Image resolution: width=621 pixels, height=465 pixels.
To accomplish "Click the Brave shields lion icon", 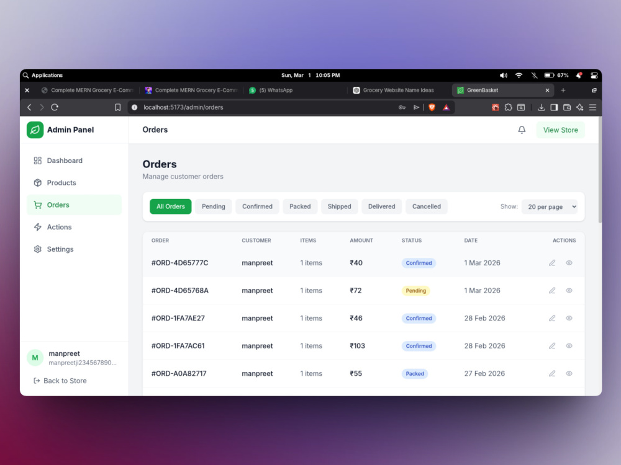I will pos(432,107).
